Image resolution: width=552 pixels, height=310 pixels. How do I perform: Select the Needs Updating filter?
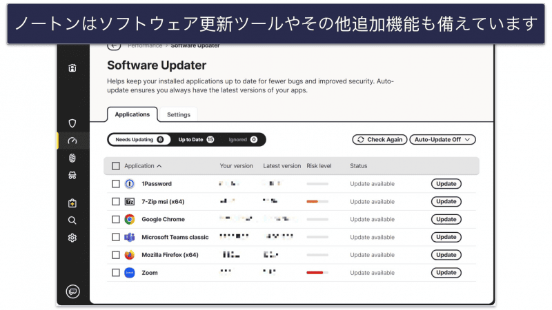pyautogui.click(x=139, y=140)
